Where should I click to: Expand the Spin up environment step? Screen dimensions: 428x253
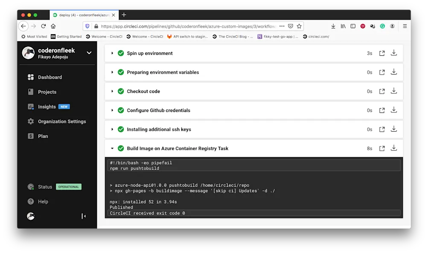pos(112,53)
